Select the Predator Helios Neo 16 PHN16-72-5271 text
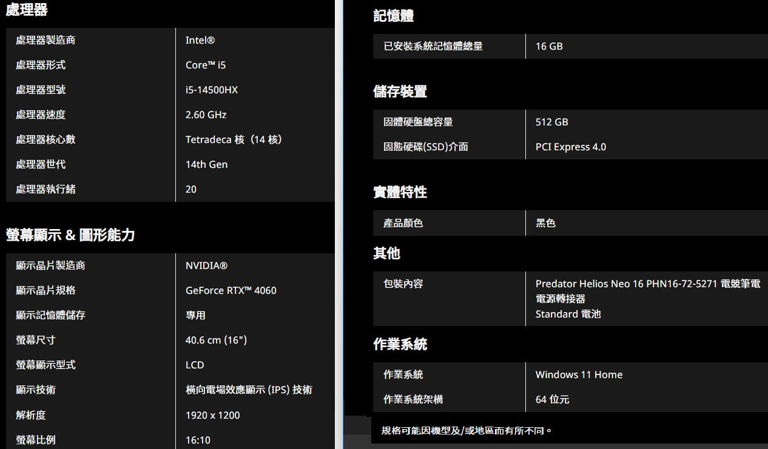 click(x=627, y=284)
